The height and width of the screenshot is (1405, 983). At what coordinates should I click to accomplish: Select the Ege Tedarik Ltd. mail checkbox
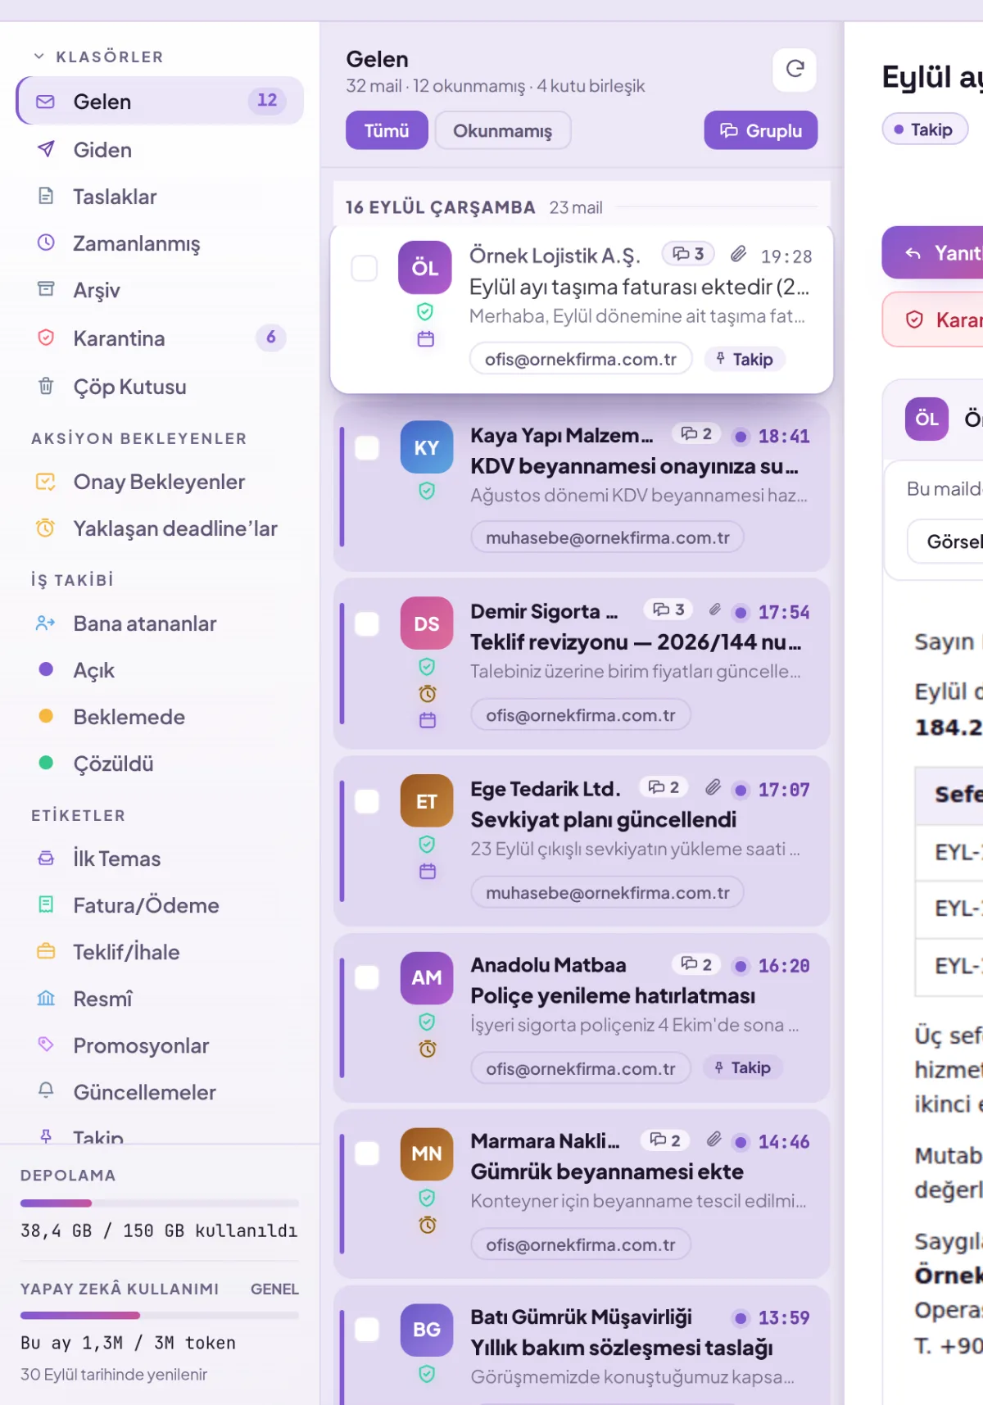[367, 801]
